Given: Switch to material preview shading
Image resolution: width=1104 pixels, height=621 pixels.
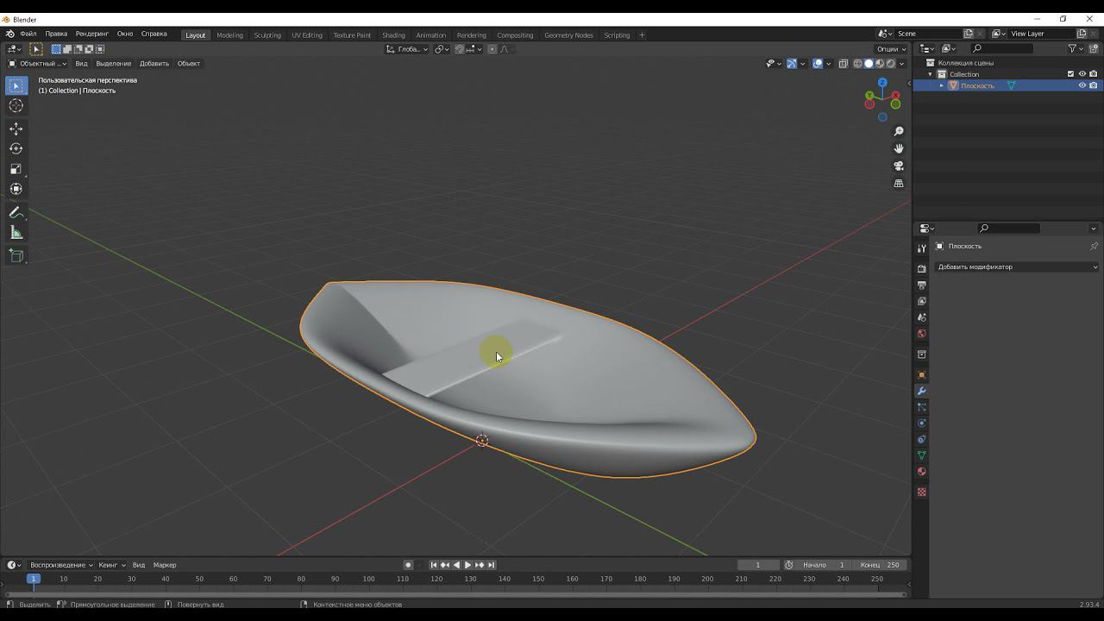Looking at the screenshot, I should [x=880, y=63].
